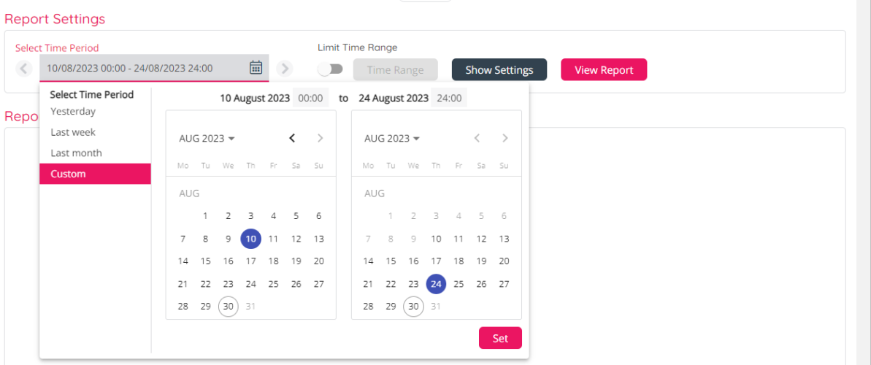Click the end time 24:00 field
This screenshot has height=365, width=871.
point(449,98)
